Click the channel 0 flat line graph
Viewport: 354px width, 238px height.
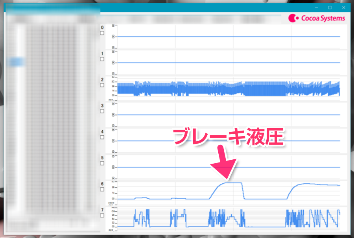228,37
